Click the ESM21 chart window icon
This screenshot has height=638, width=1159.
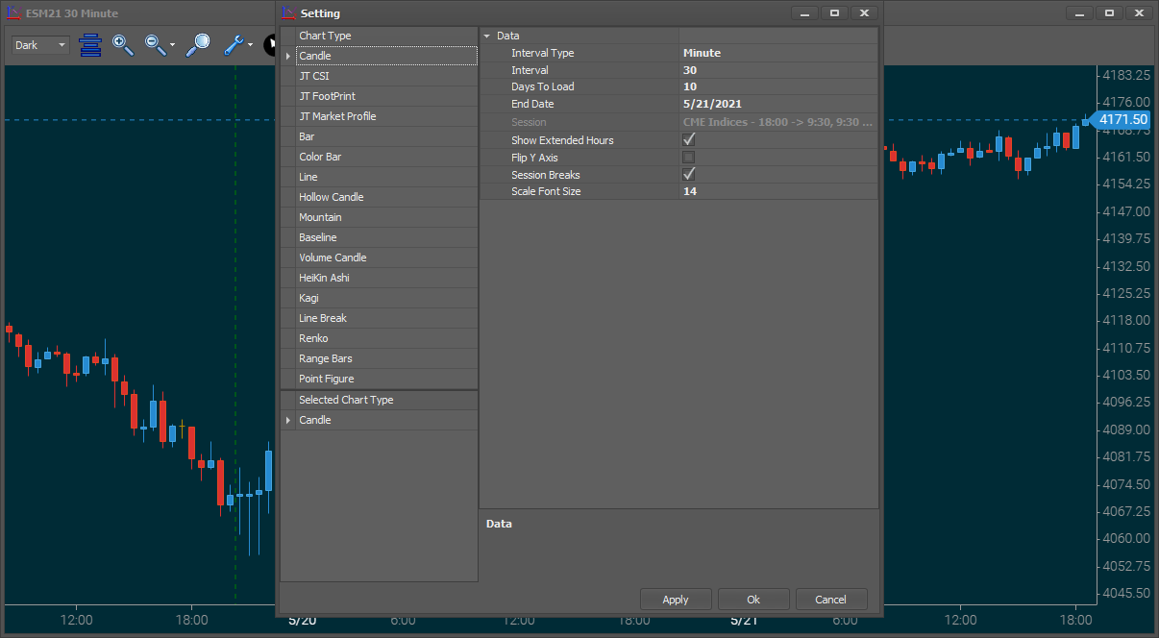[x=14, y=13]
